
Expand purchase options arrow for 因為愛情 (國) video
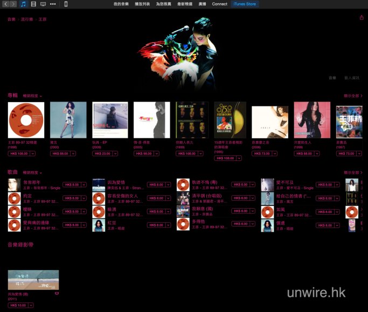click(x=31, y=305)
